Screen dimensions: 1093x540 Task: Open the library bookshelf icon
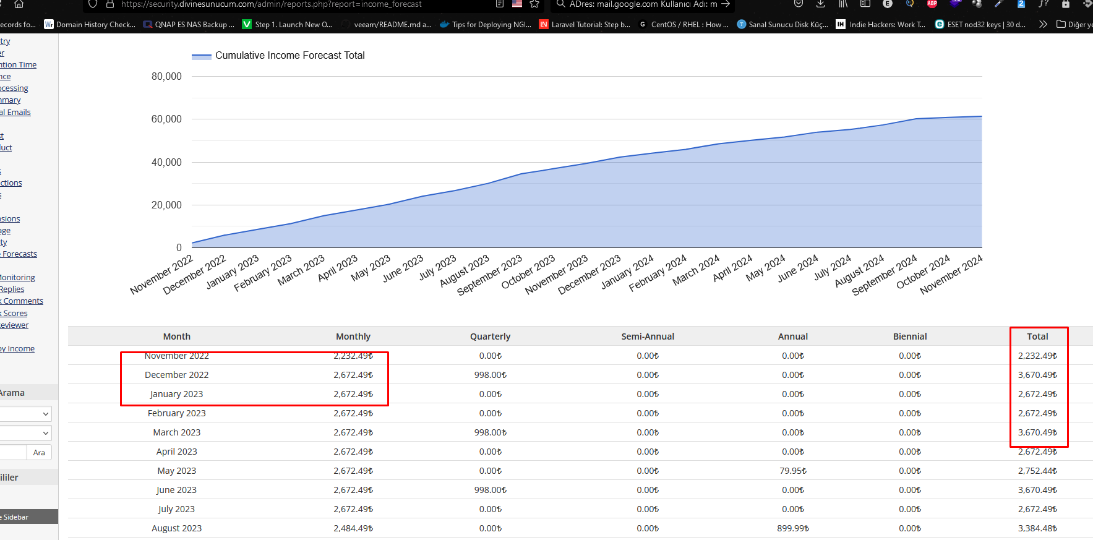pos(843,4)
